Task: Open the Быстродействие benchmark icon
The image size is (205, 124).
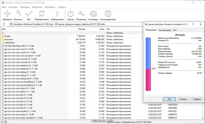Action: 108,14
